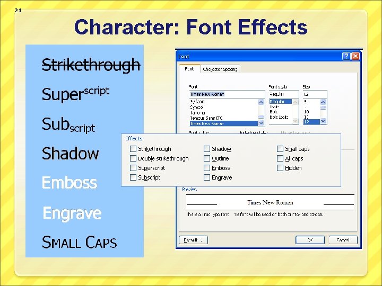Click the Font name input field

[227, 94]
